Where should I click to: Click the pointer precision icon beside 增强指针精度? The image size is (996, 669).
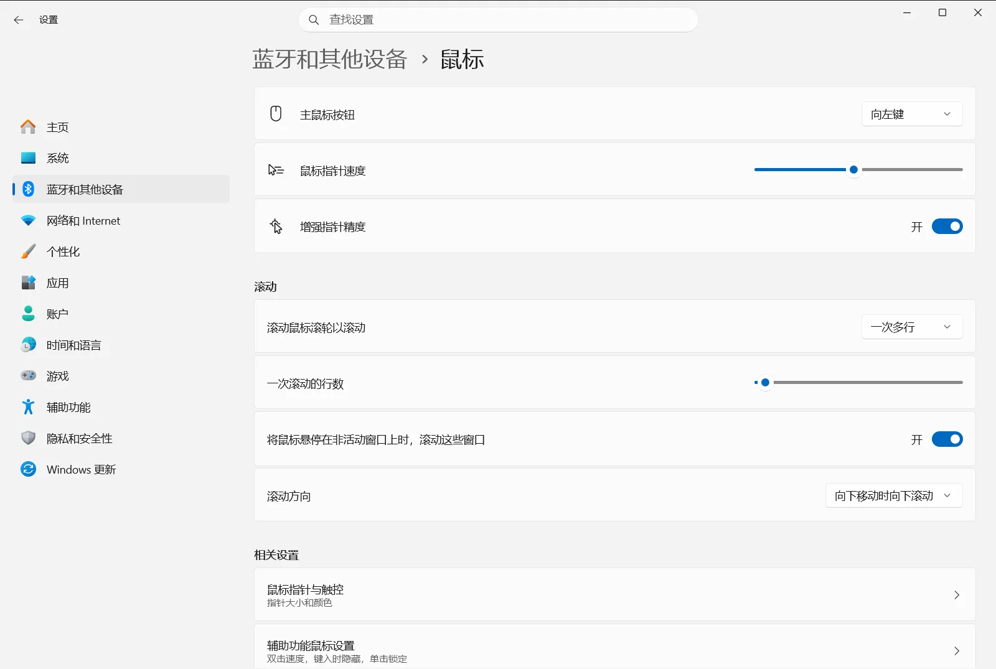point(276,227)
